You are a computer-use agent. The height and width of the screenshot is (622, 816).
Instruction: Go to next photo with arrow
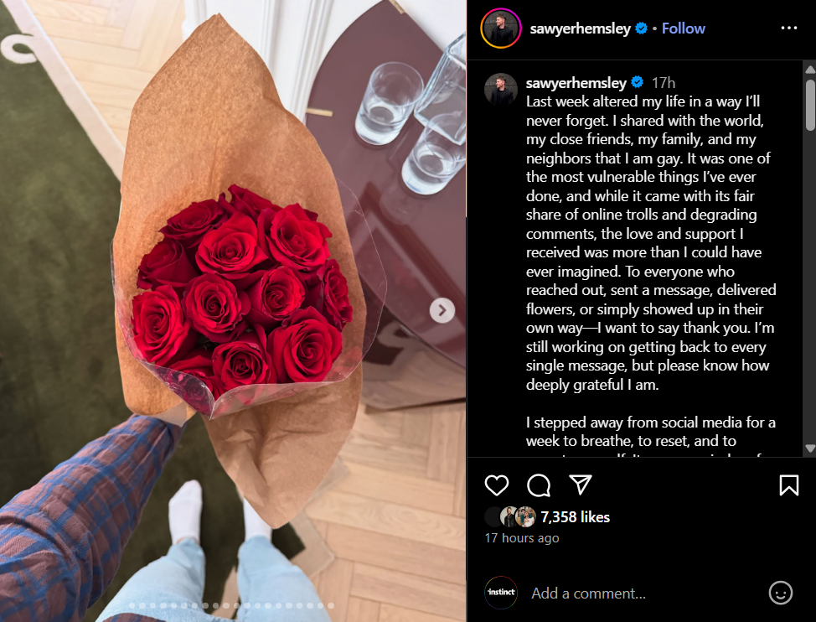coord(442,310)
